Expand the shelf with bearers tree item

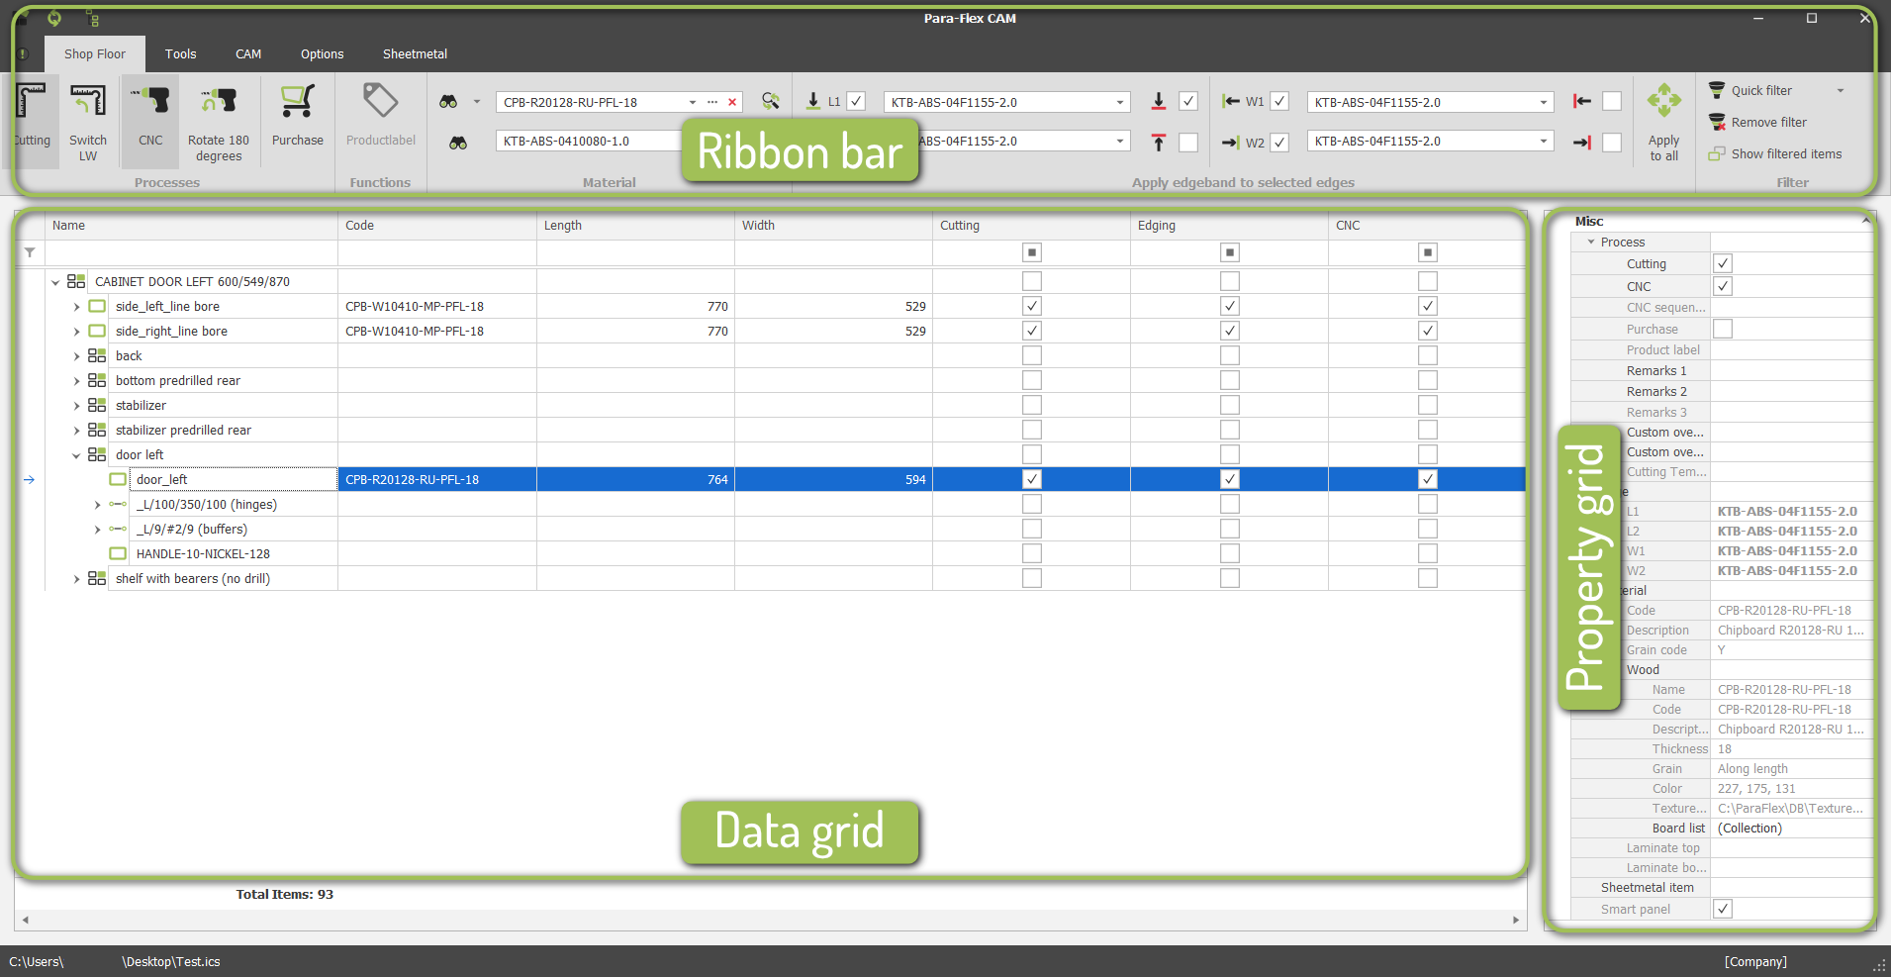(77, 578)
